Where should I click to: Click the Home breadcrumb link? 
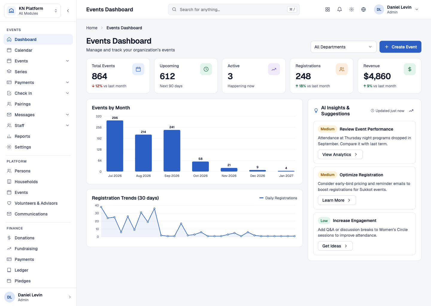tap(92, 28)
